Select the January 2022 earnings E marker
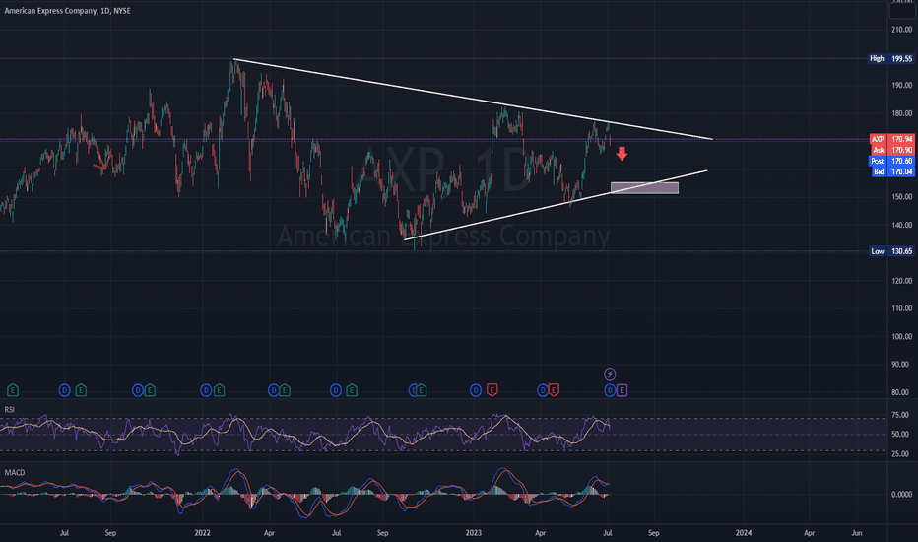The width and height of the screenshot is (918, 542). (x=219, y=390)
